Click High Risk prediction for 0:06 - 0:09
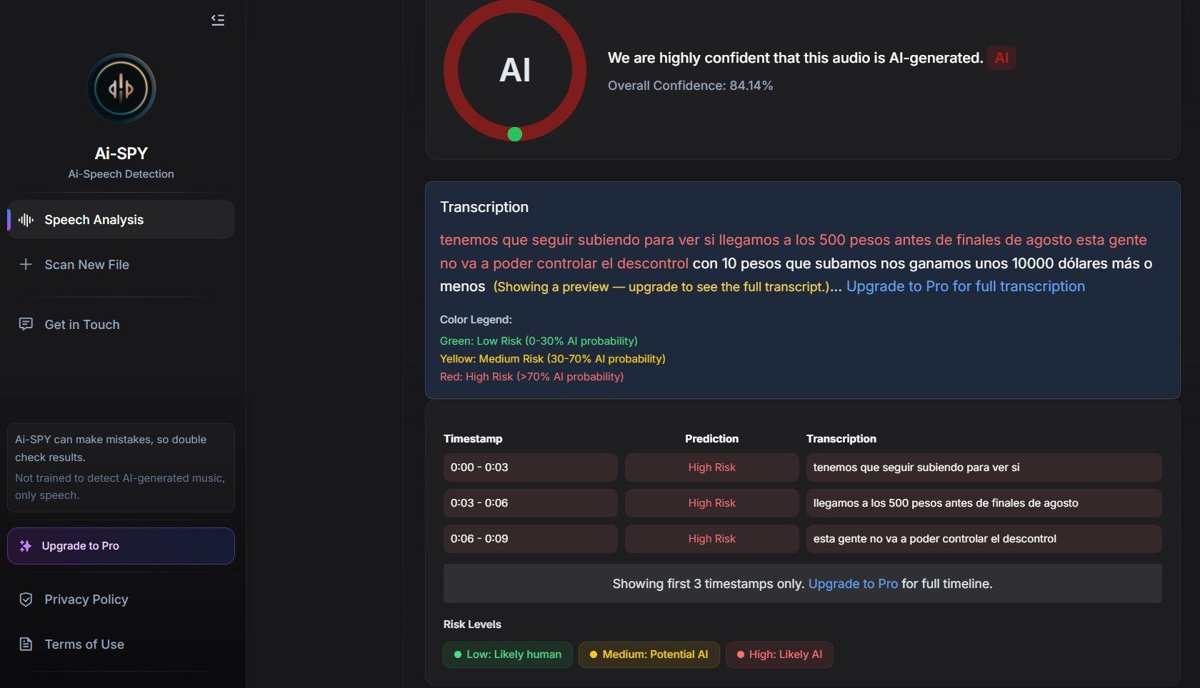1200x688 pixels. [712, 539]
